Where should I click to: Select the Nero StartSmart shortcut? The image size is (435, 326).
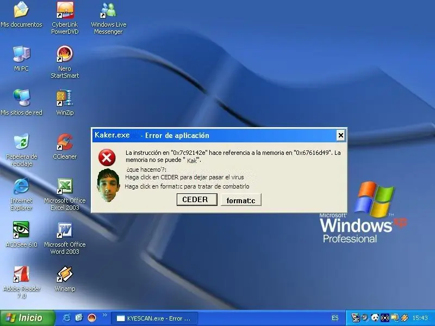tap(65, 62)
